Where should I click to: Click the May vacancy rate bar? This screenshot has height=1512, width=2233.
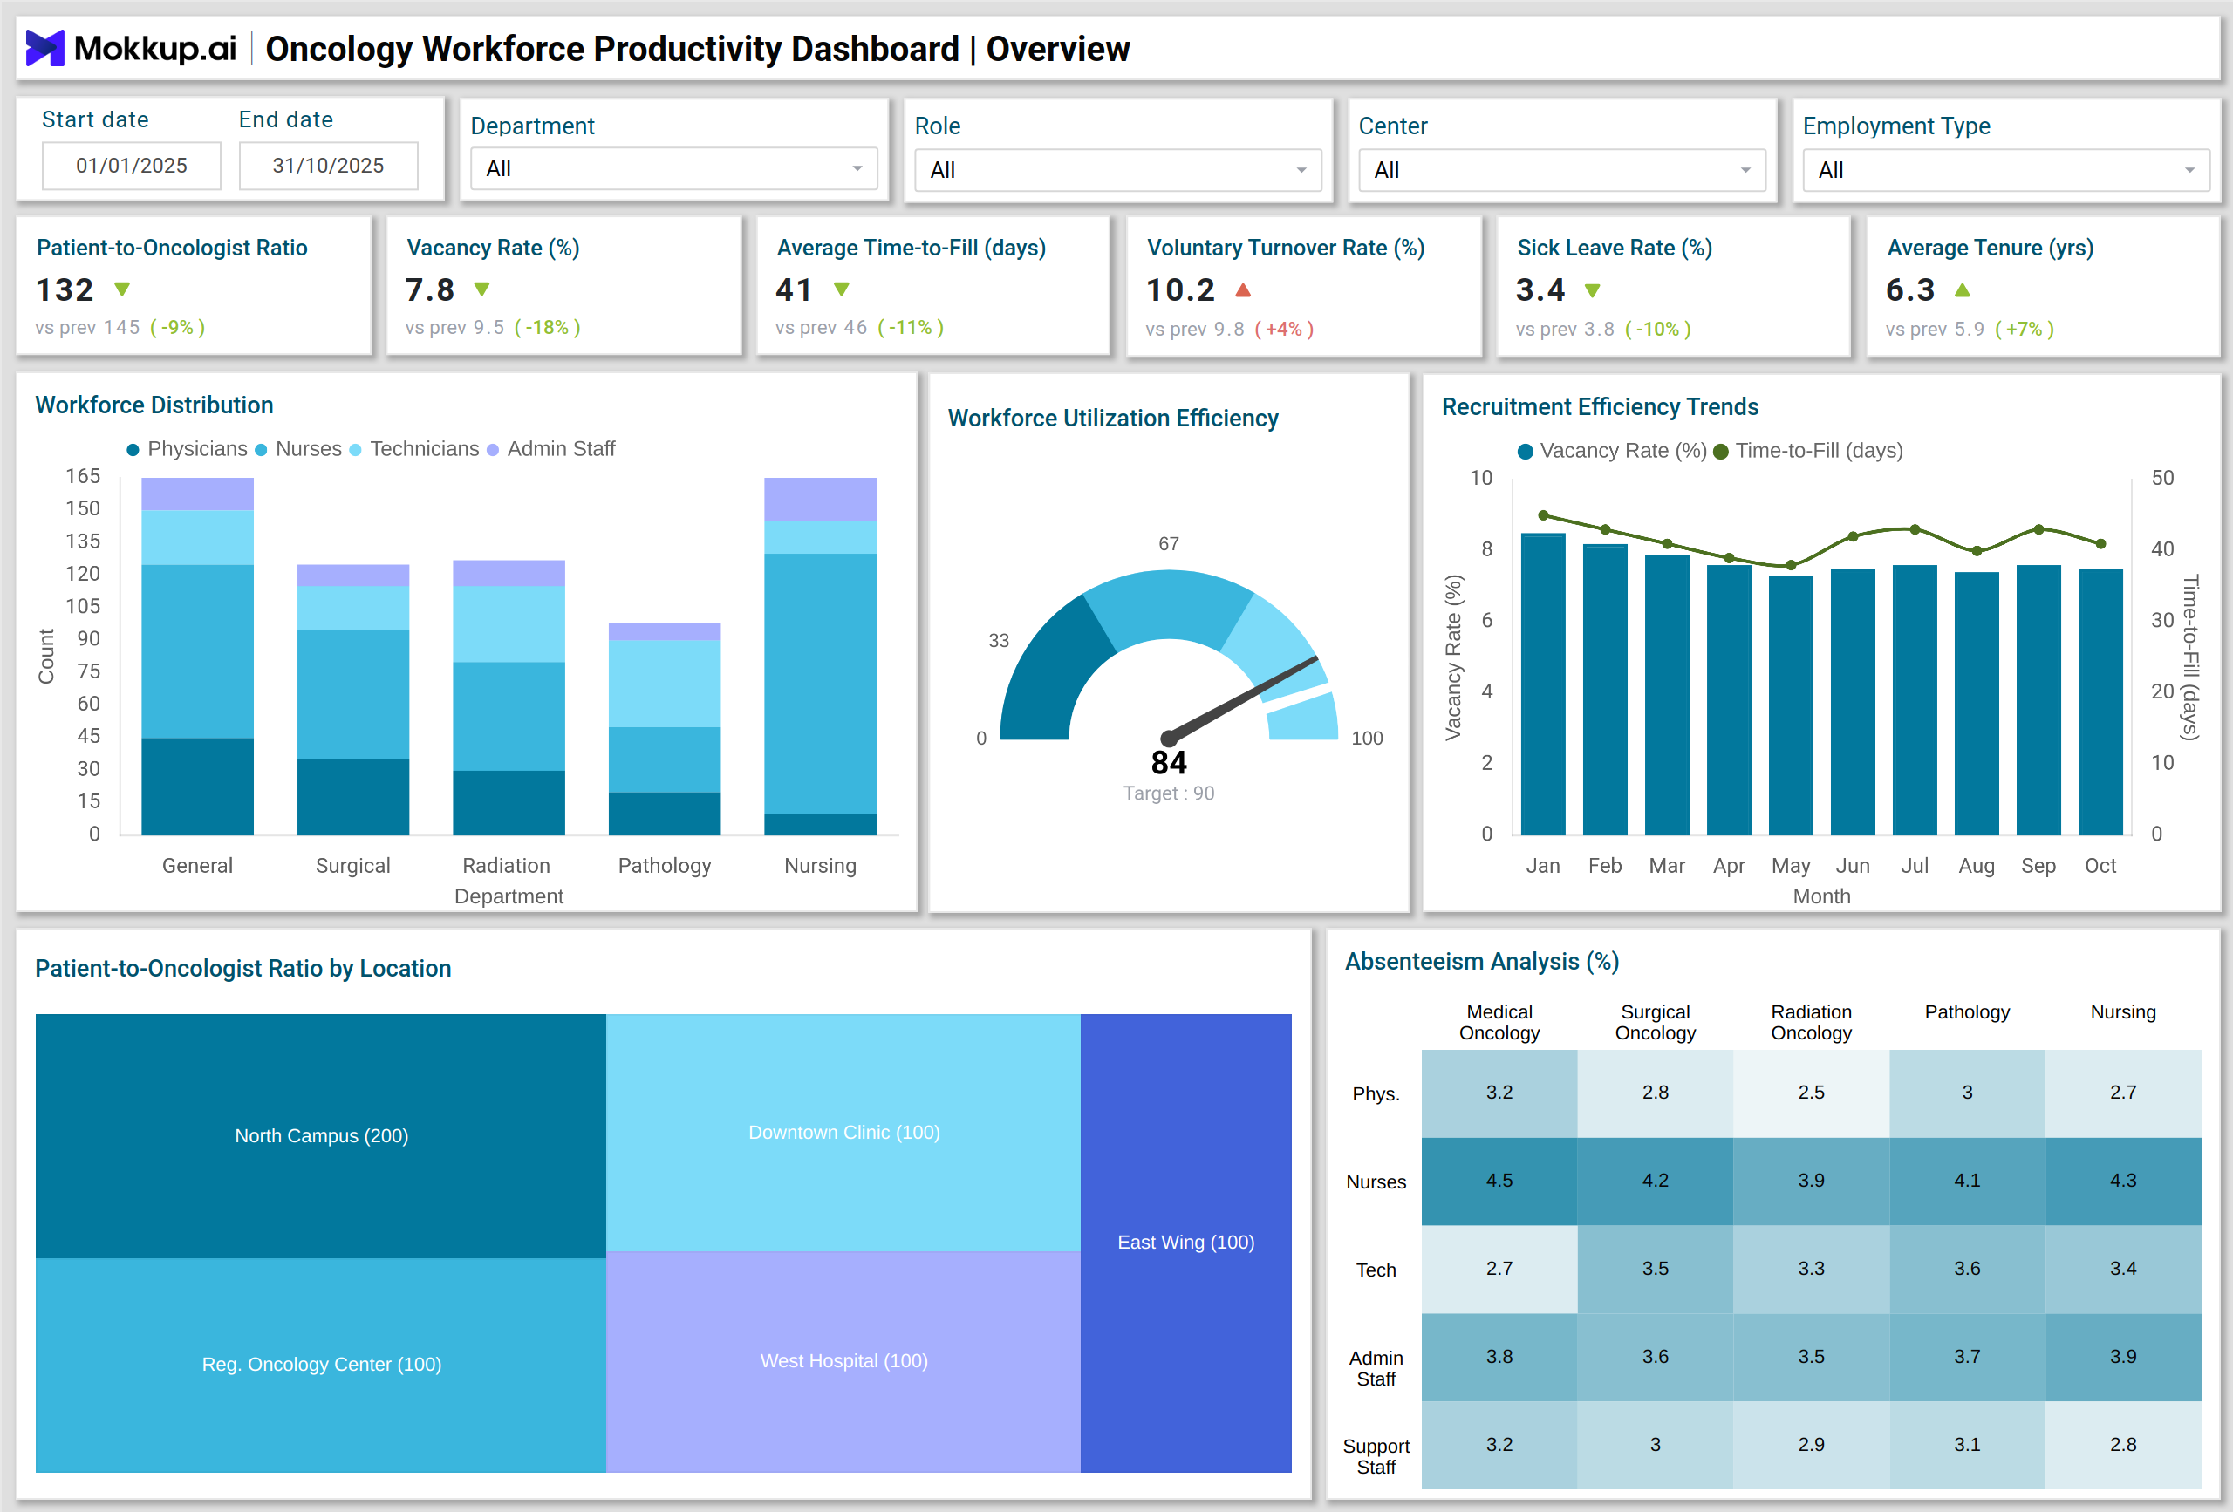click(x=1790, y=705)
